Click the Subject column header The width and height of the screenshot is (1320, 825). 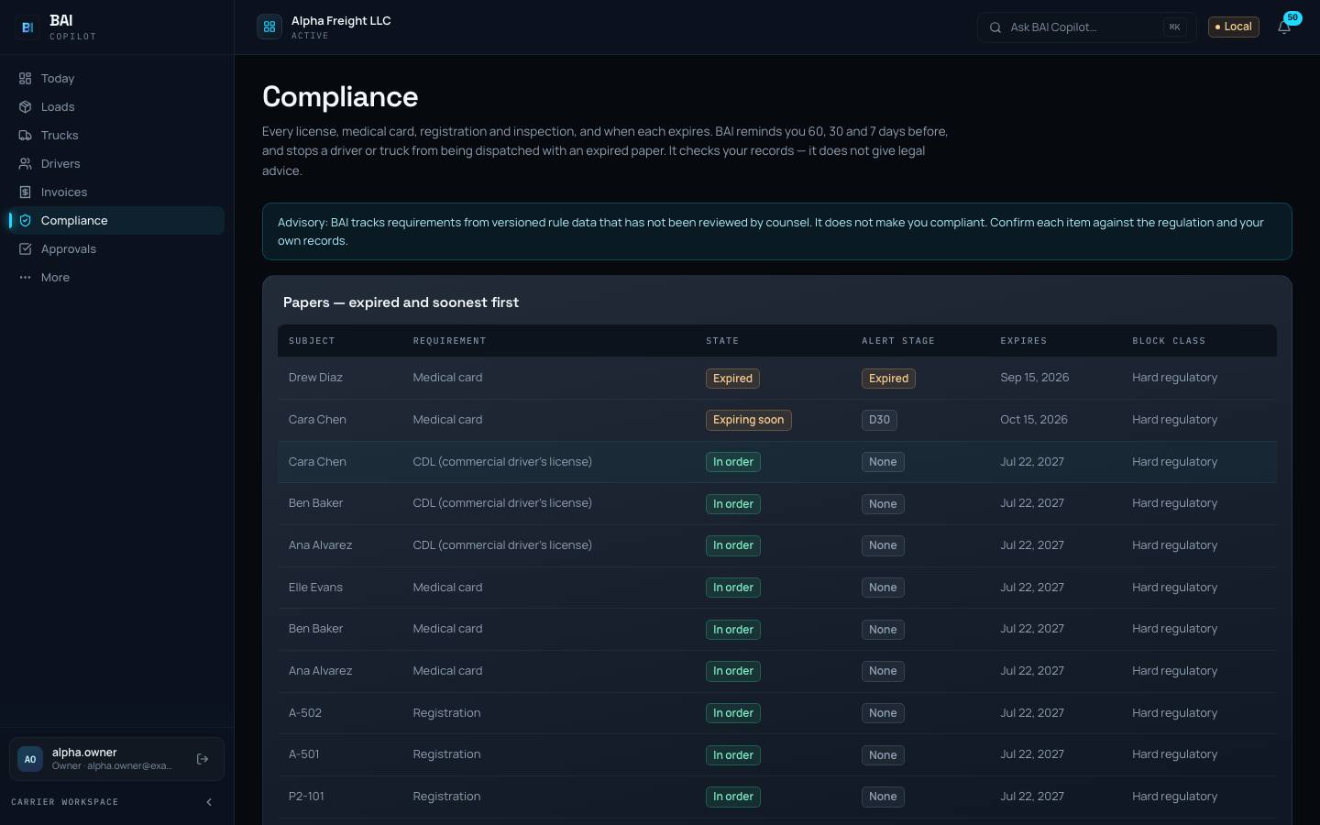[312, 341]
